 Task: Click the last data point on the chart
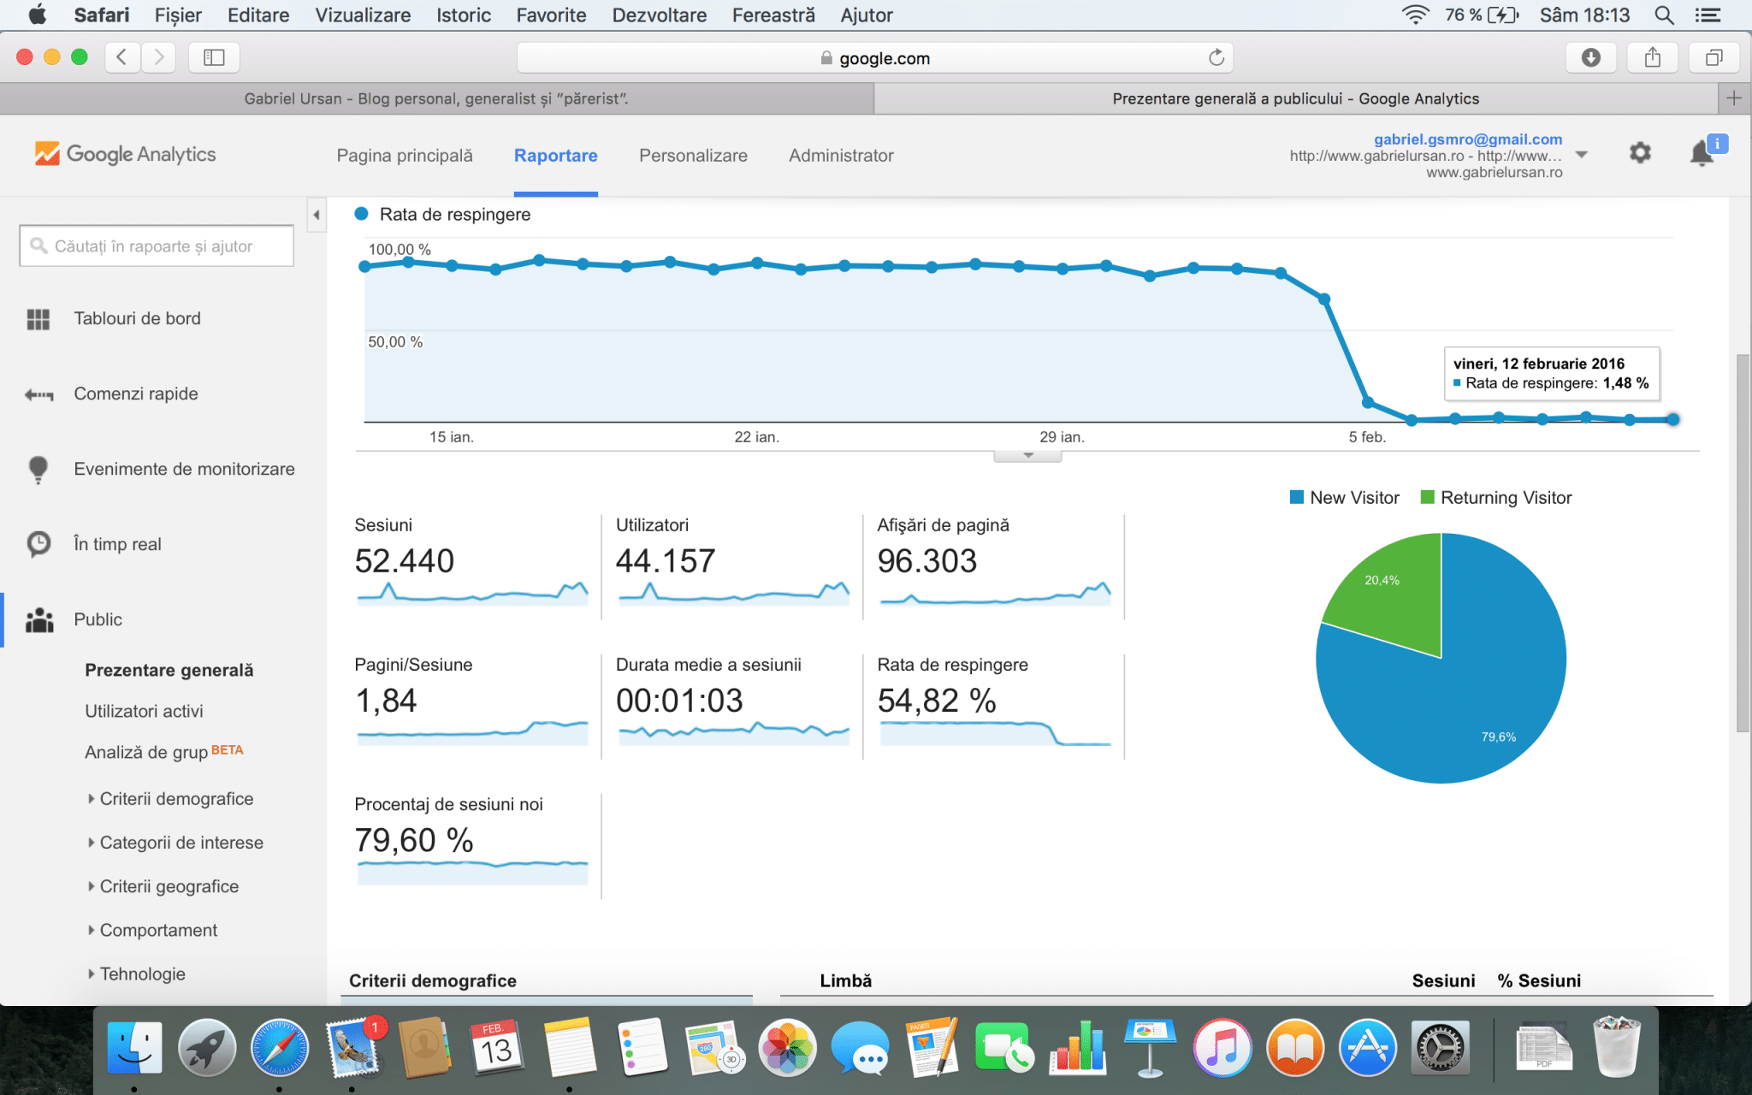(x=1672, y=419)
